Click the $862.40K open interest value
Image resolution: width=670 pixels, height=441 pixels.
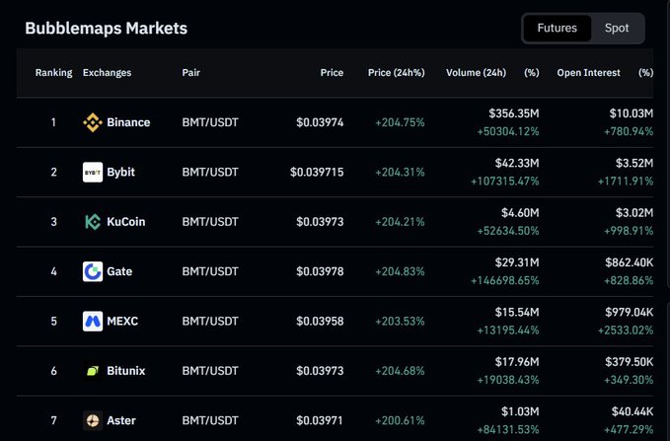pyautogui.click(x=629, y=262)
